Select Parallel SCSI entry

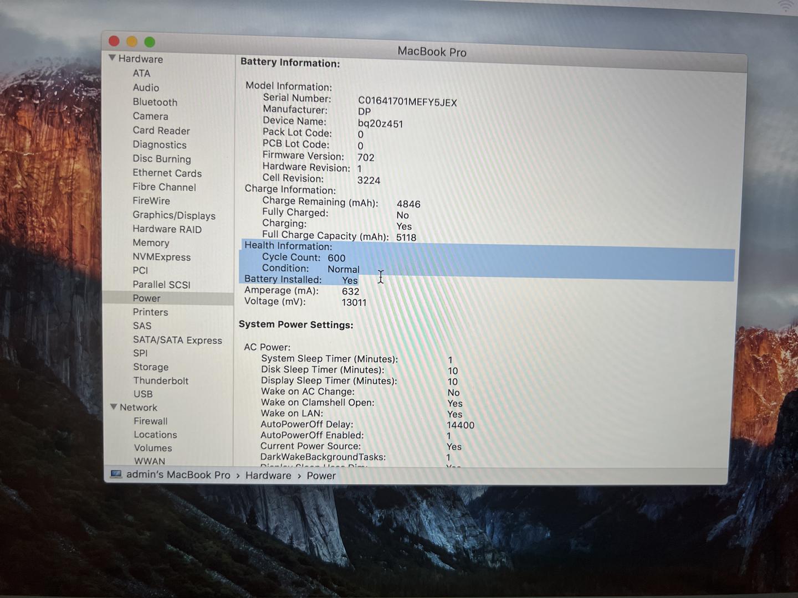pyautogui.click(x=161, y=285)
